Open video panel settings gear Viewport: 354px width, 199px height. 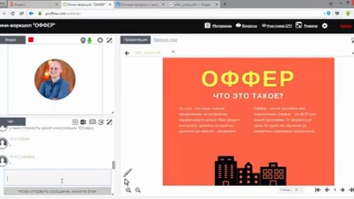click(x=100, y=40)
